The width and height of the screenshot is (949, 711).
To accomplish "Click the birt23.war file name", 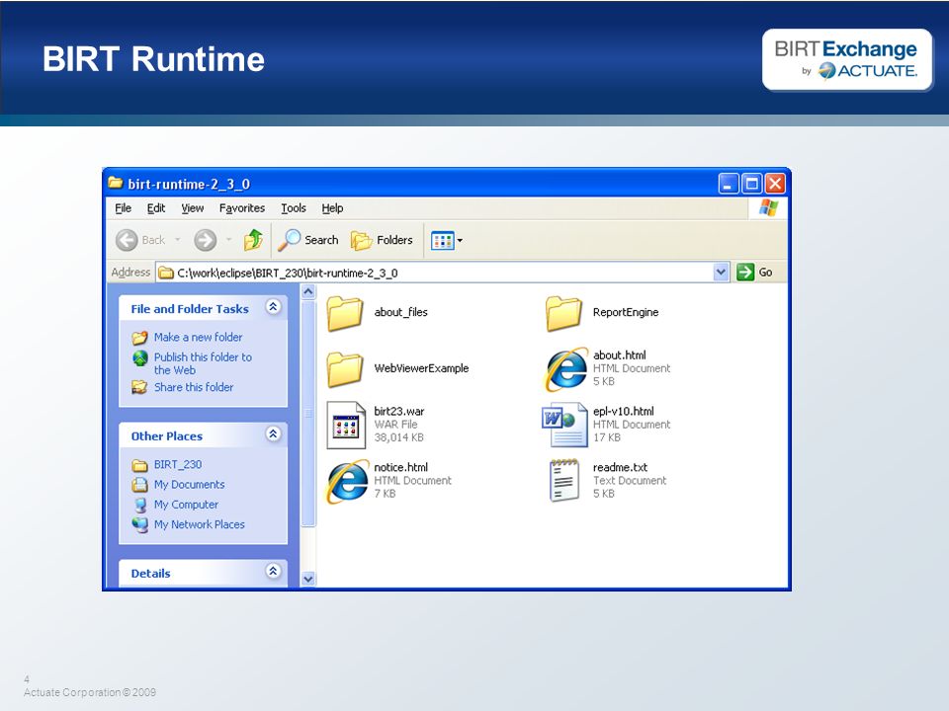I will (398, 411).
